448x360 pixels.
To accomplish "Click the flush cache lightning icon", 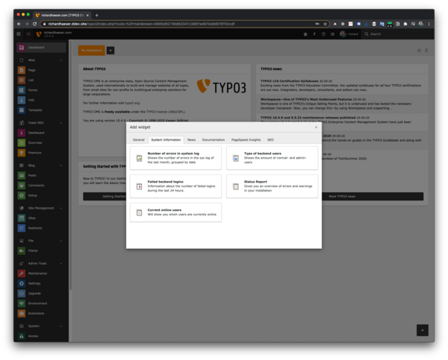I will [x=314, y=34].
